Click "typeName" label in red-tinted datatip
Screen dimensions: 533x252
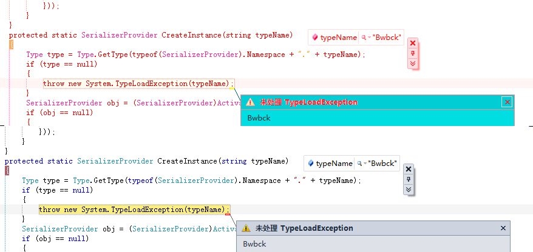coord(339,38)
